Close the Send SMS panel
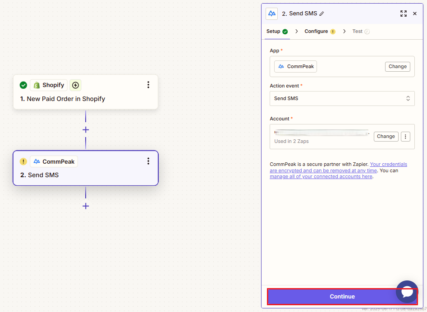Image resolution: width=427 pixels, height=312 pixels. pos(414,14)
